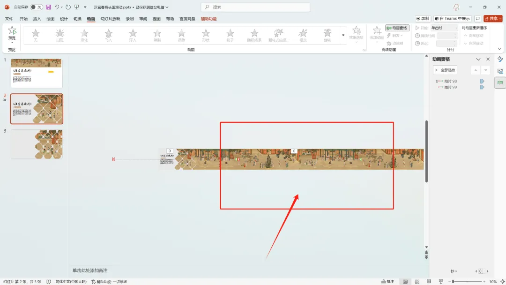Click 全部播放 (Play All) in animation pane
The width and height of the screenshot is (506, 285).
point(445,70)
